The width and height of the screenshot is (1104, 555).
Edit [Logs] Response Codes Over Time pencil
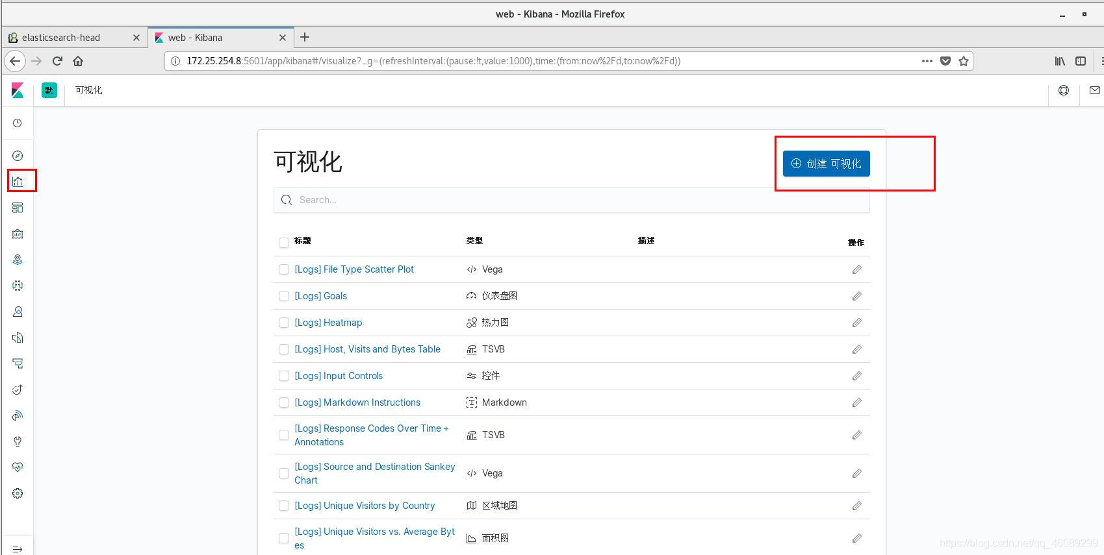tap(857, 435)
